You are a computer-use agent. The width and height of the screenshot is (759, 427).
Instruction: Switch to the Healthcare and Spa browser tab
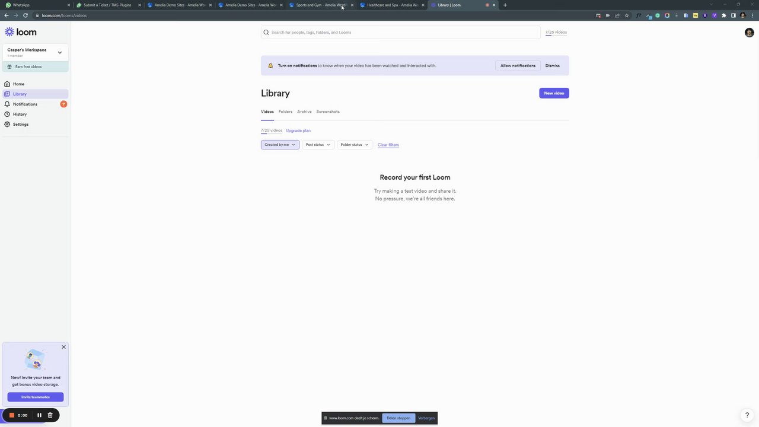[x=392, y=5]
